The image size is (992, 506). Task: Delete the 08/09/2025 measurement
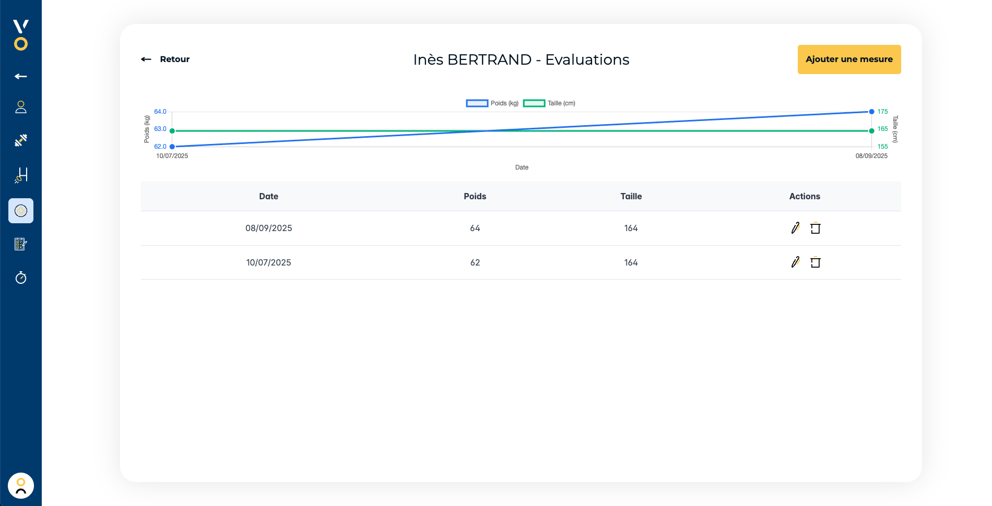815,228
